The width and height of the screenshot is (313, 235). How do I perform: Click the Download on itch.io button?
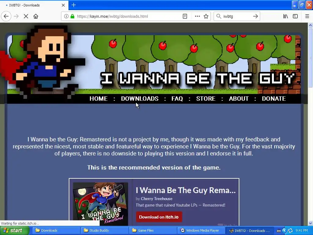click(x=159, y=217)
